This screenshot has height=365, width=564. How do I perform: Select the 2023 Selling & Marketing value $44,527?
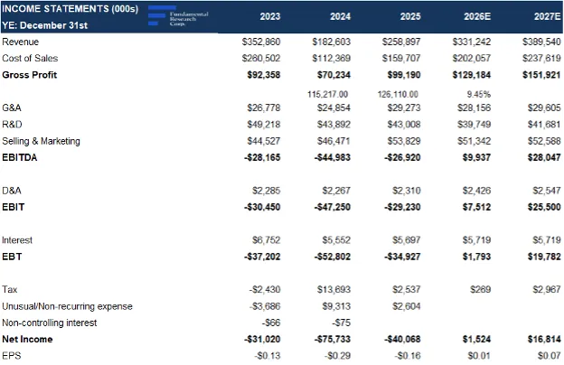pos(263,141)
